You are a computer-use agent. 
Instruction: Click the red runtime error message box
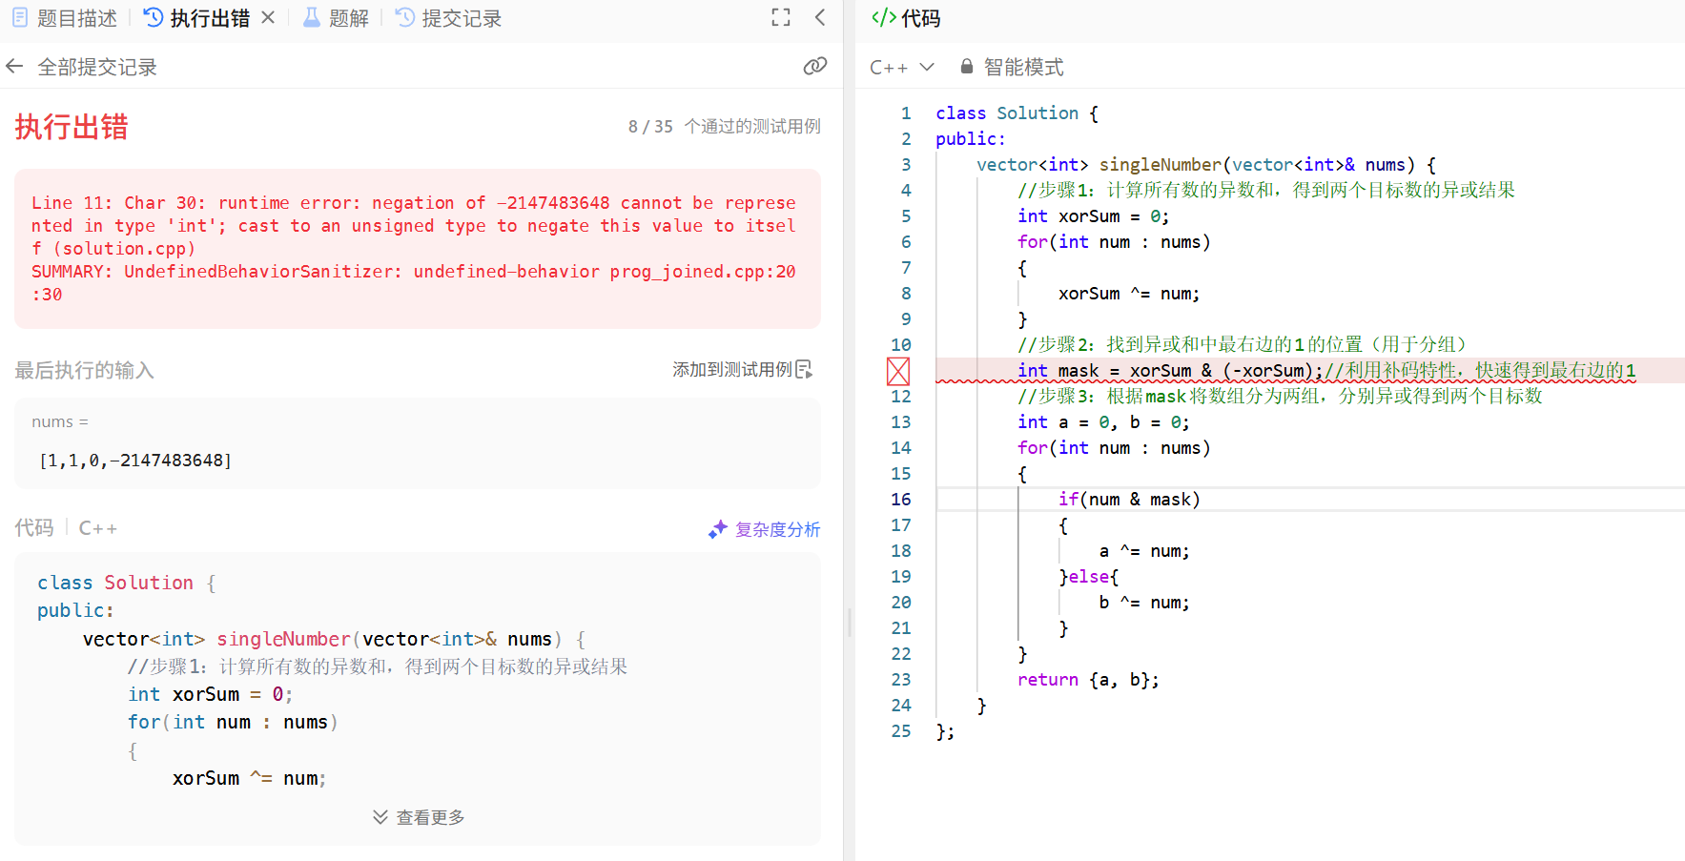tap(418, 249)
